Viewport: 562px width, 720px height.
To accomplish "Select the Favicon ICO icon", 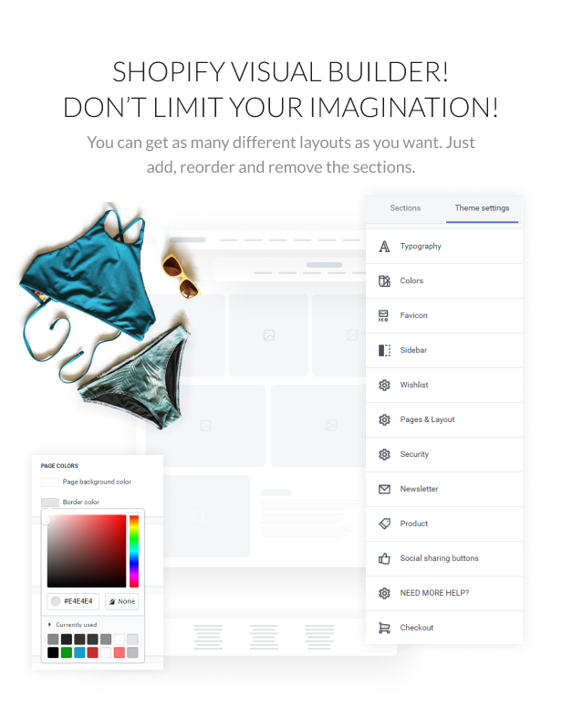I will (383, 316).
